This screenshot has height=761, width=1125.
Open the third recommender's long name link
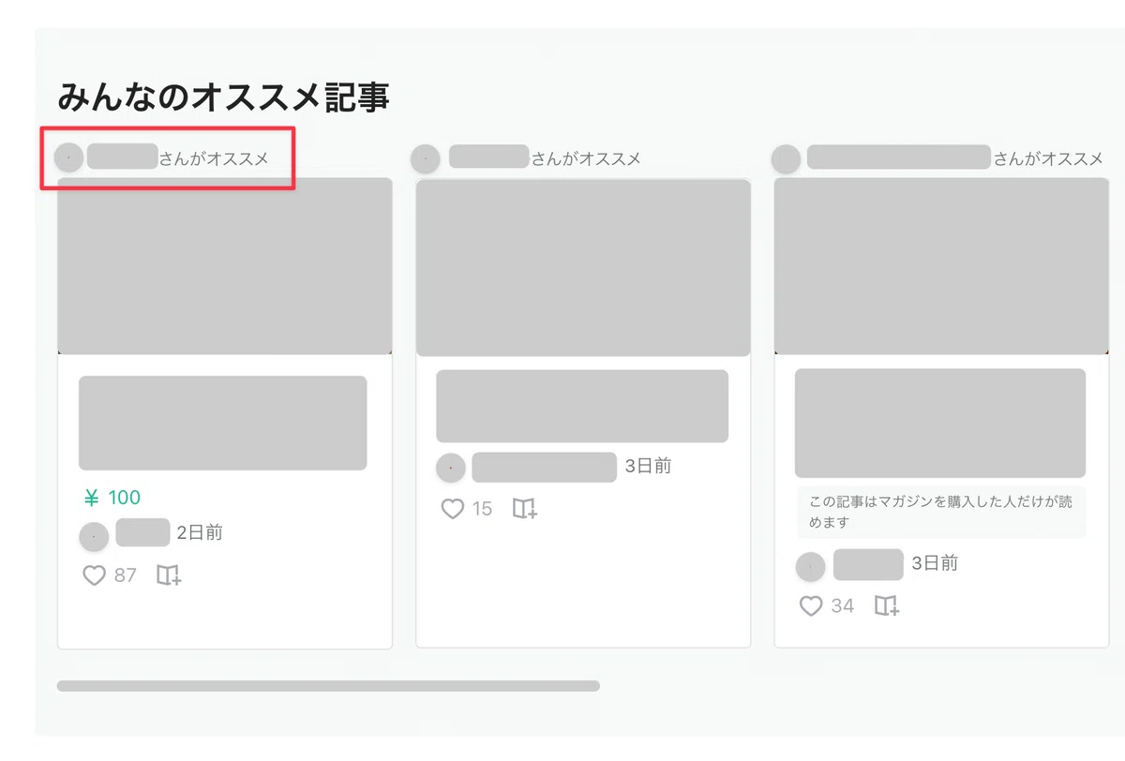(898, 157)
